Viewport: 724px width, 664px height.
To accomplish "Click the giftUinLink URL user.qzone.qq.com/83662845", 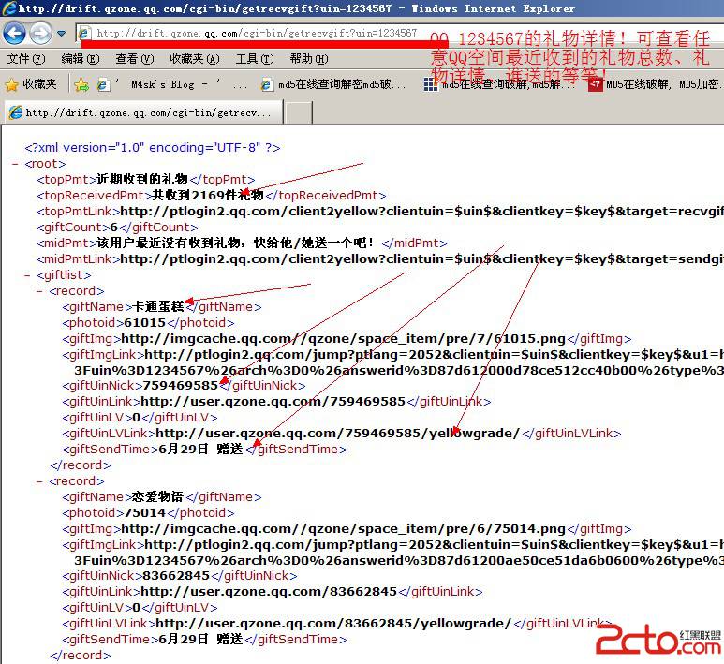I will 269,592.
